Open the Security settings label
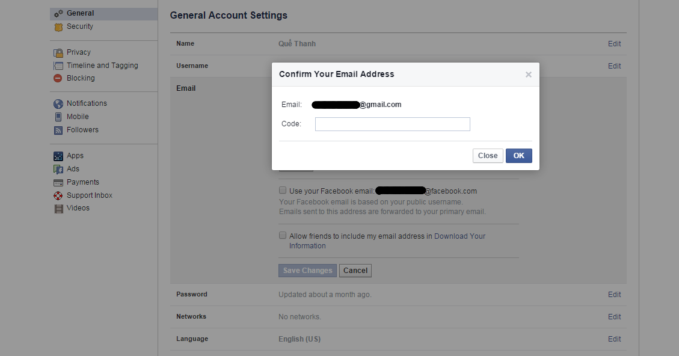The image size is (679, 356). coord(79,26)
